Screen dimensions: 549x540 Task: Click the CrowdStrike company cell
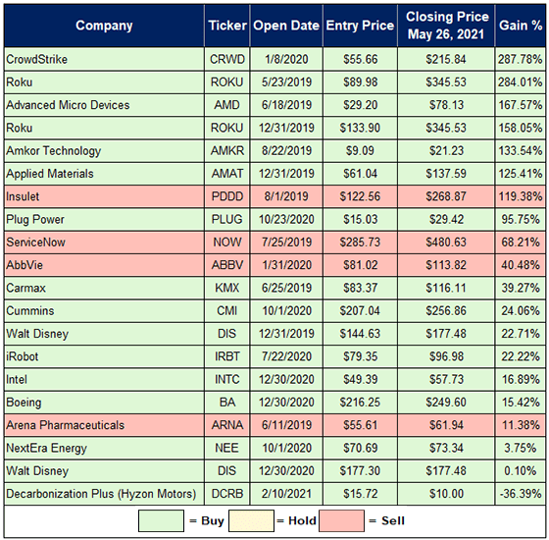pos(104,59)
